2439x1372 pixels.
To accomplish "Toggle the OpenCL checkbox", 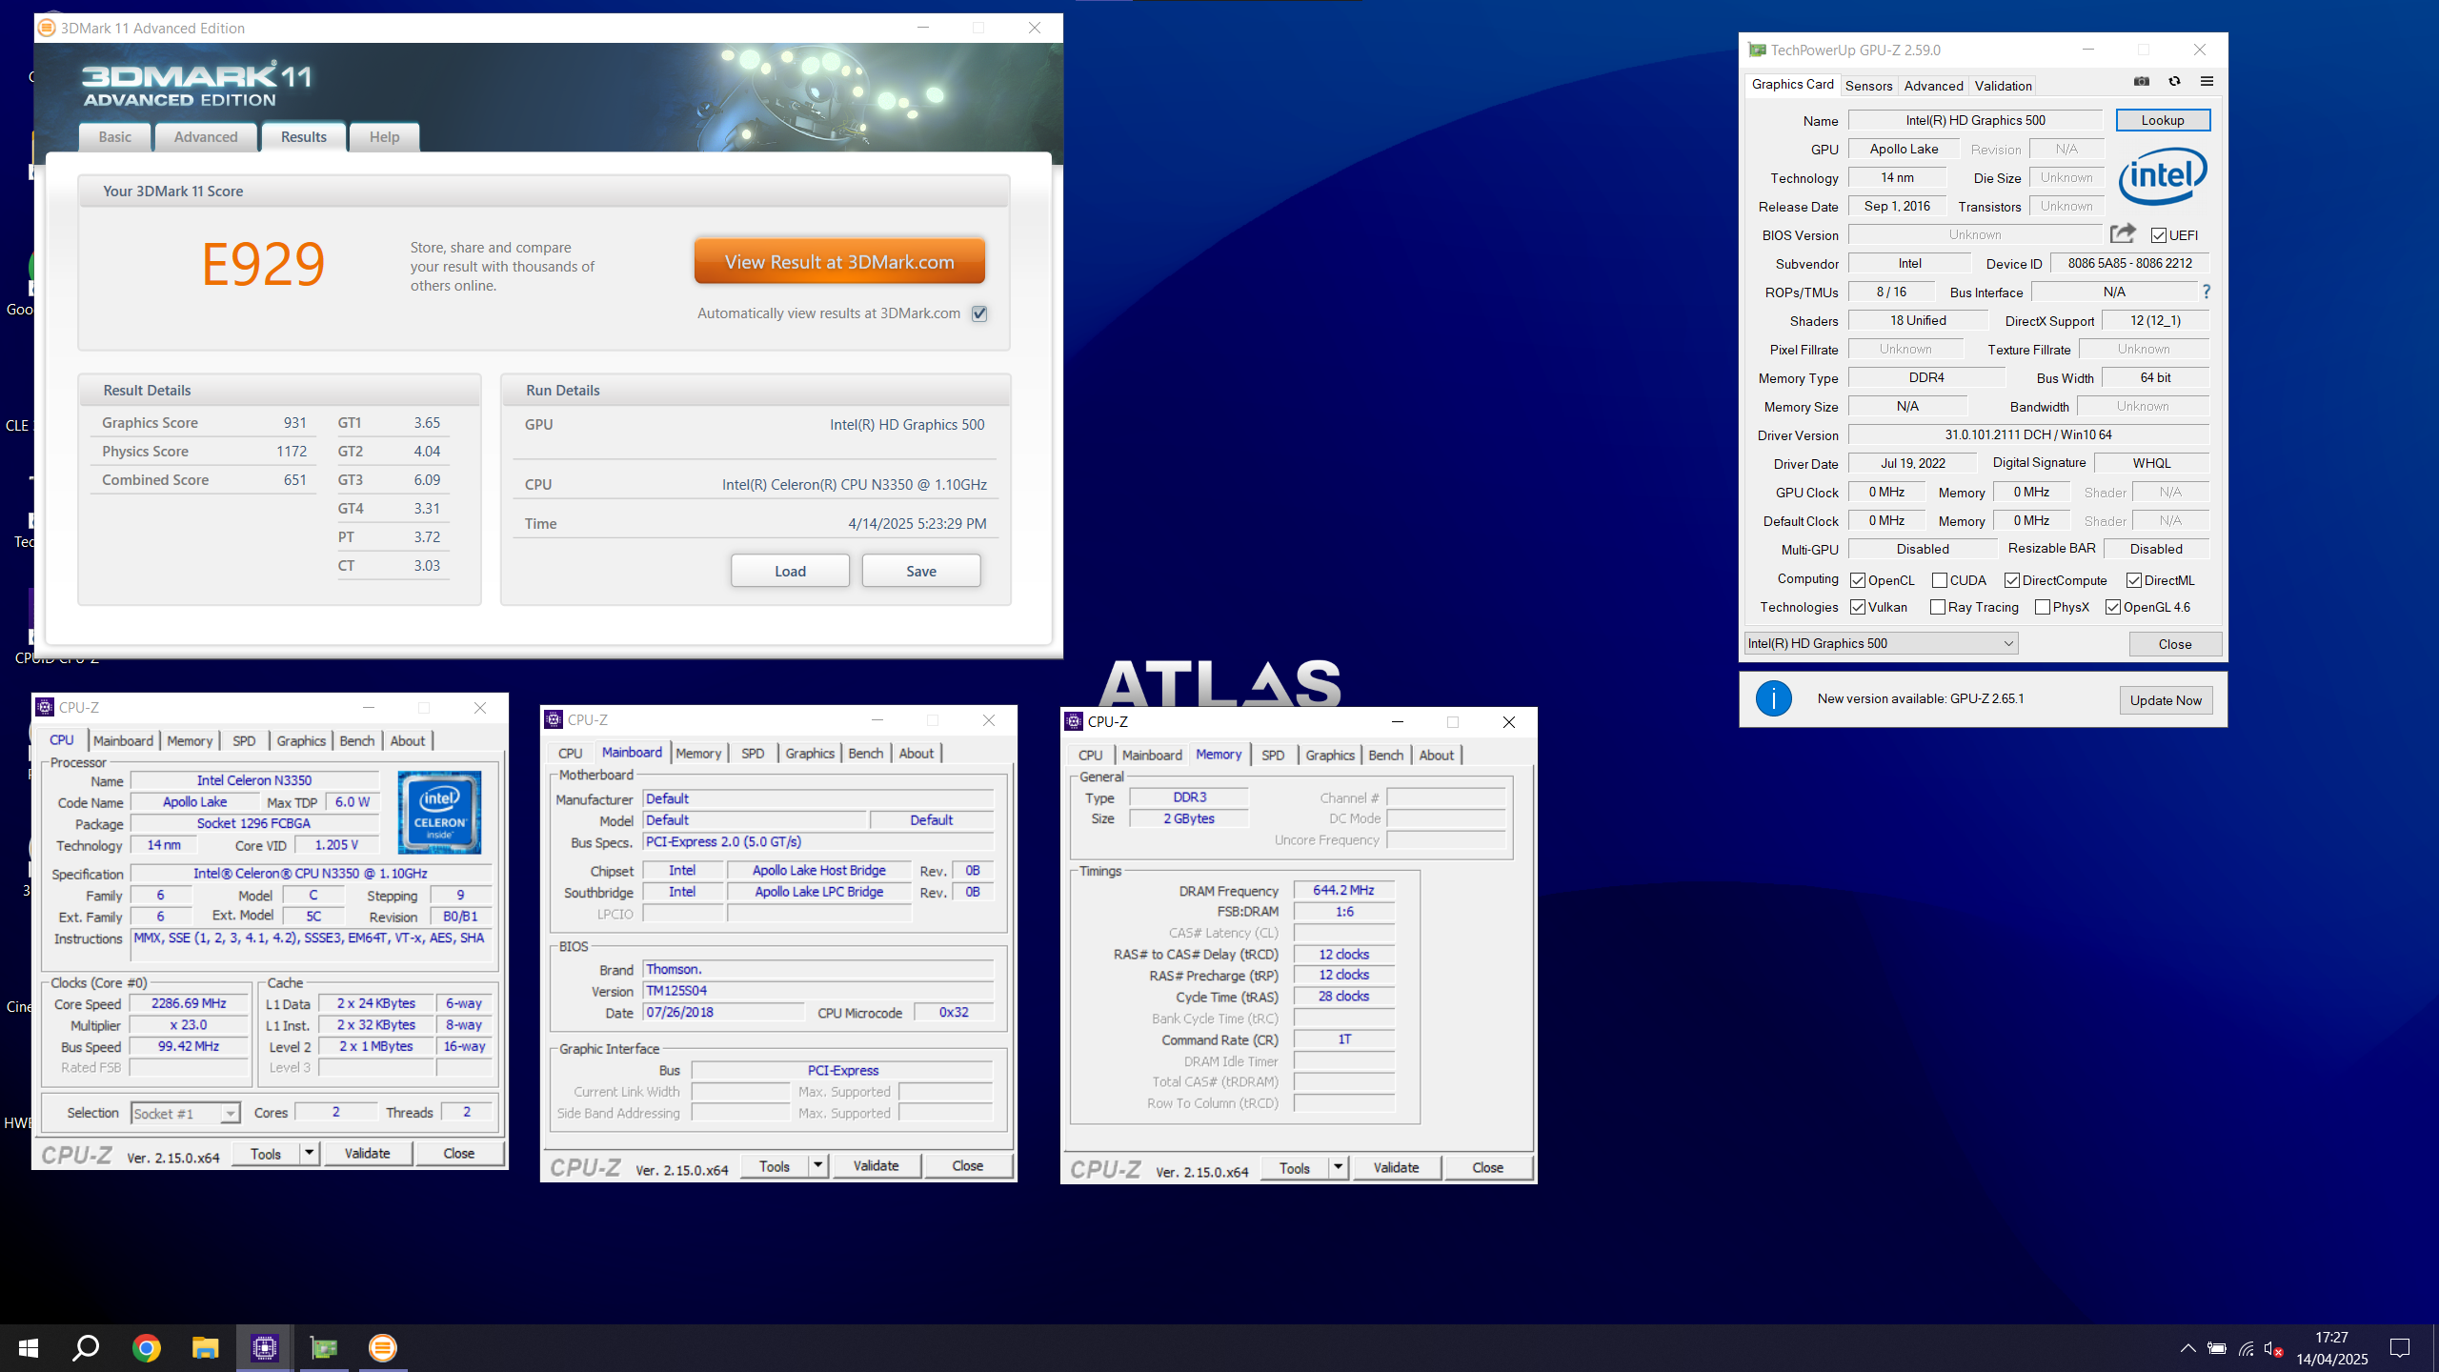I will click(1858, 580).
